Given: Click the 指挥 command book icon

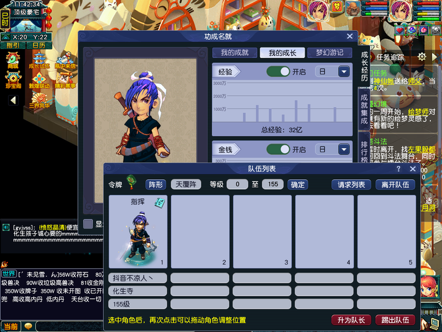Looking at the screenshot, I should (x=160, y=203).
